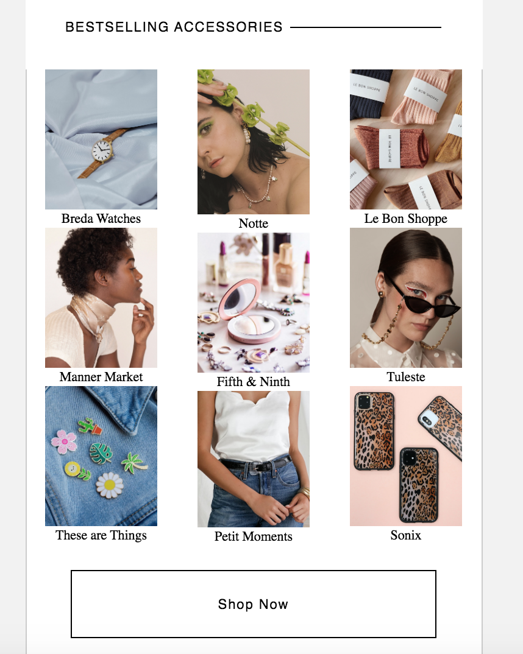This screenshot has width=523, height=654.
Task: Click the Breda Watches brand name
Action: [x=101, y=219]
